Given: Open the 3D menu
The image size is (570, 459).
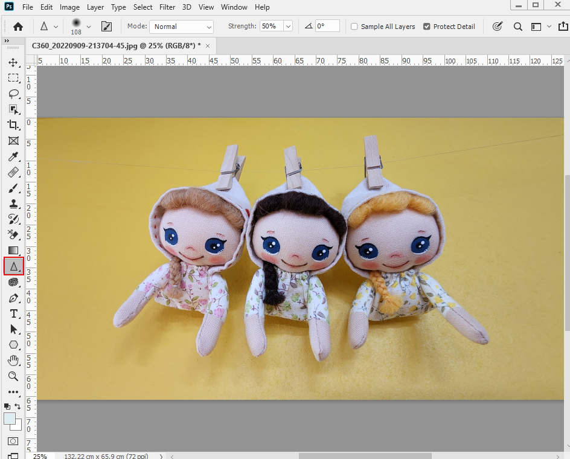Looking at the screenshot, I should (187, 7).
